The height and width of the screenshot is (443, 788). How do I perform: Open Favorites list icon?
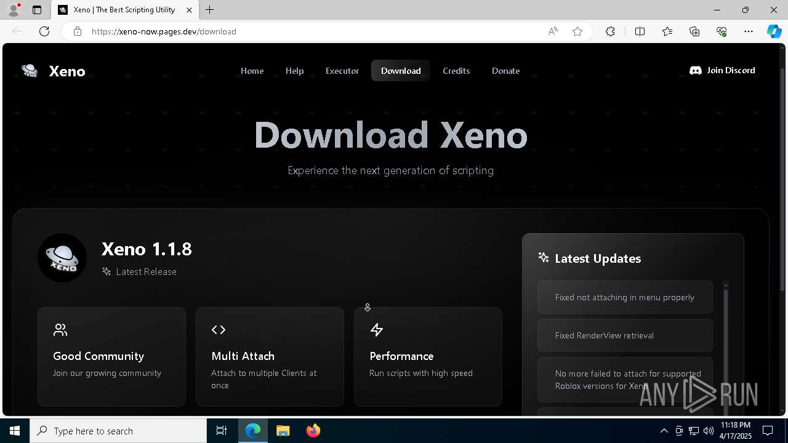pos(667,31)
